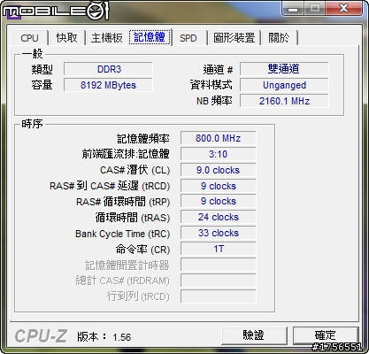Click the 33 clocks tRC value
The width and height of the screenshot is (369, 354).
tap(218, 233)
